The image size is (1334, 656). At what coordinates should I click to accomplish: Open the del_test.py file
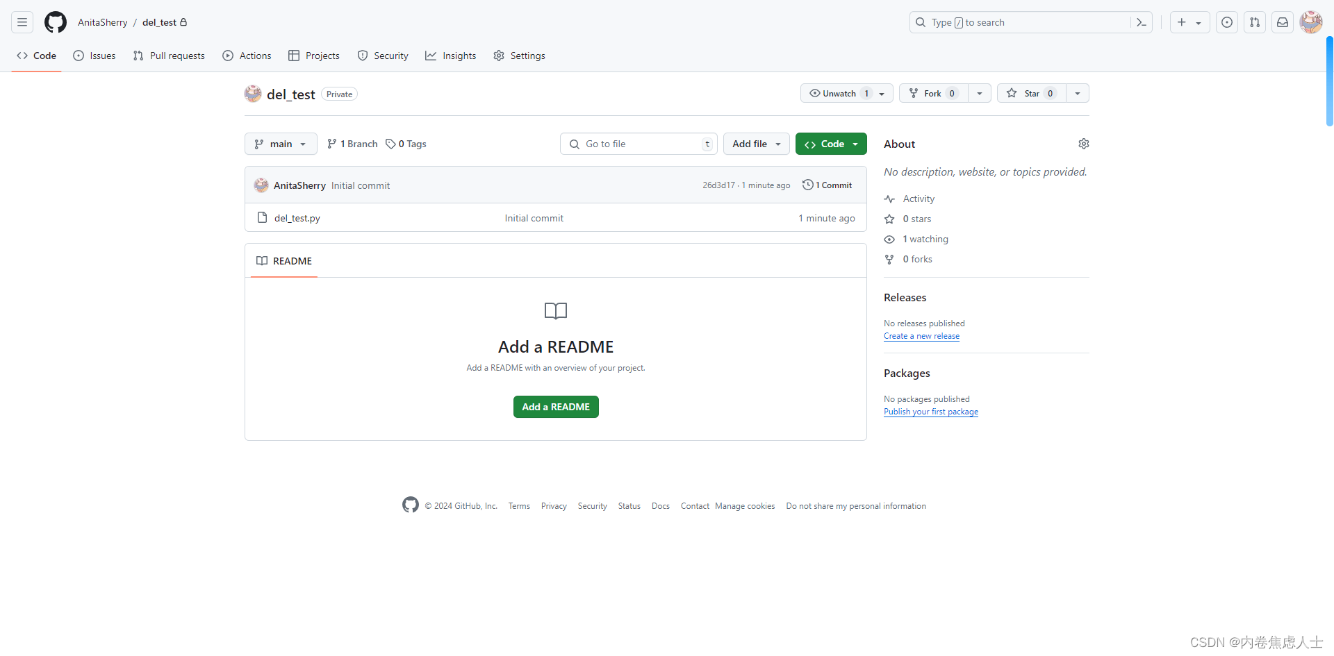coord(297,218)
